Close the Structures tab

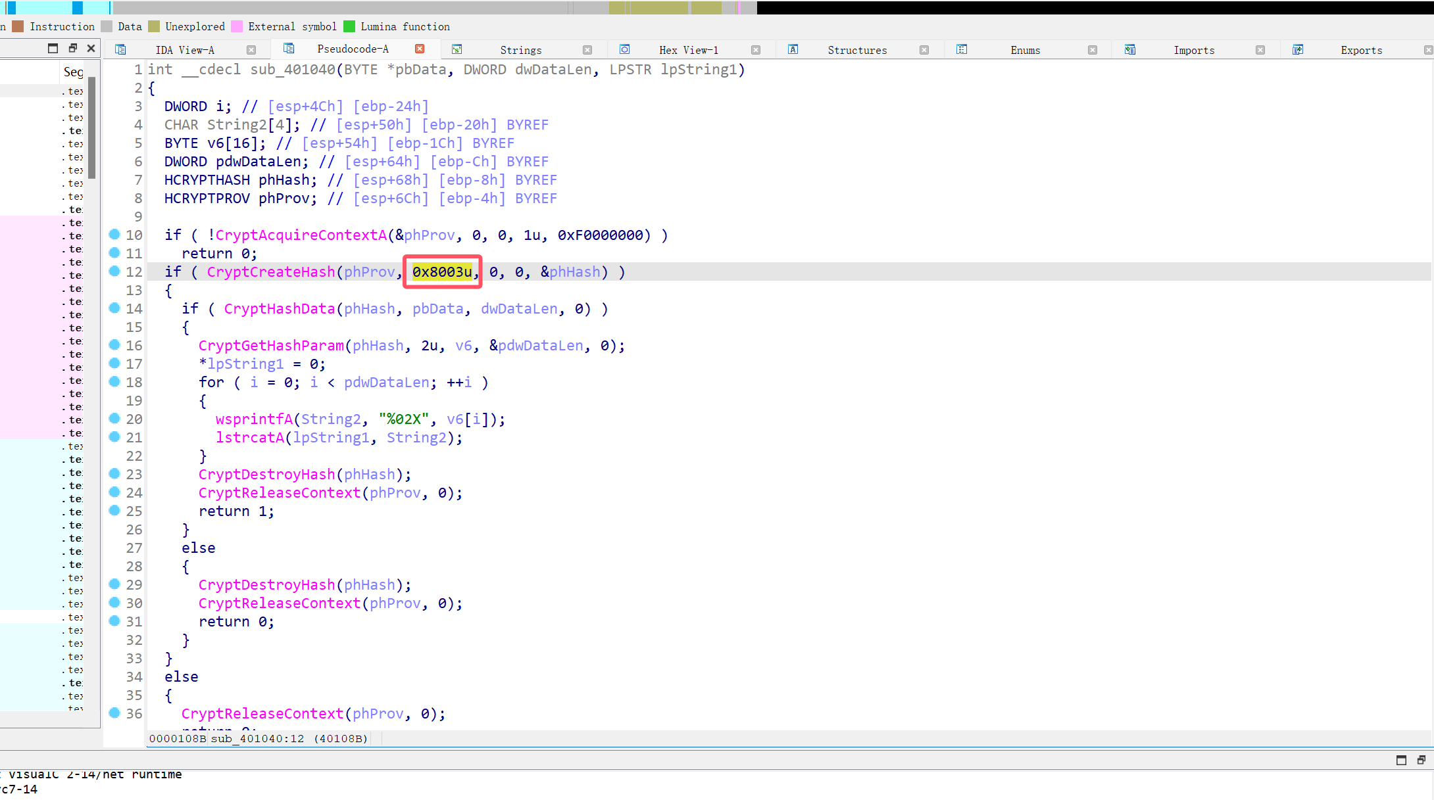tap(924, 50)
